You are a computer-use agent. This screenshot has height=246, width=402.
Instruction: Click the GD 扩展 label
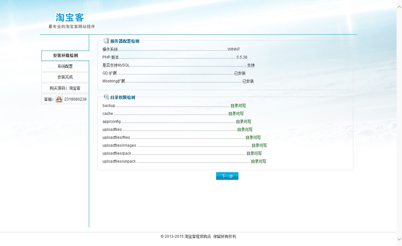109,73
